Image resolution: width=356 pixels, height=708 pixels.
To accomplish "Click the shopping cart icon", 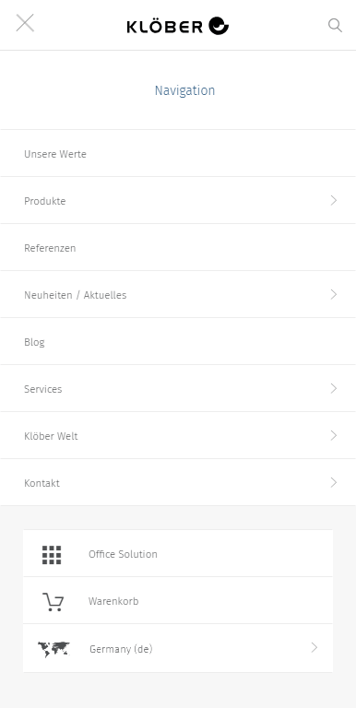I will click(x=53, y=601).
